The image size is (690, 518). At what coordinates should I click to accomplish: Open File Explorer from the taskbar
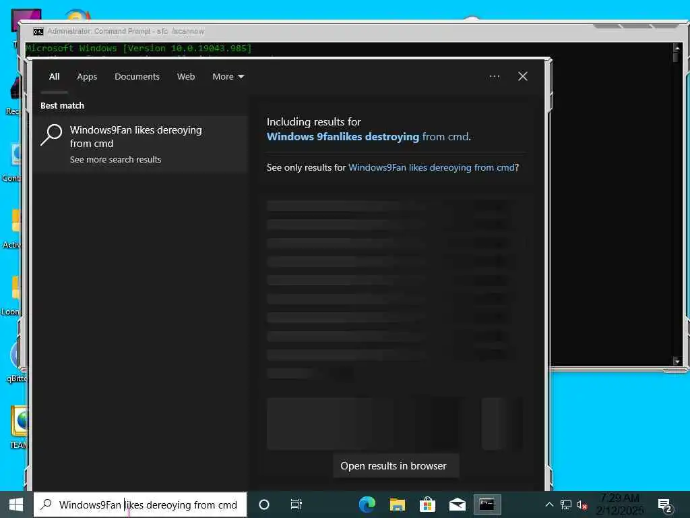(x=398, y=505)
